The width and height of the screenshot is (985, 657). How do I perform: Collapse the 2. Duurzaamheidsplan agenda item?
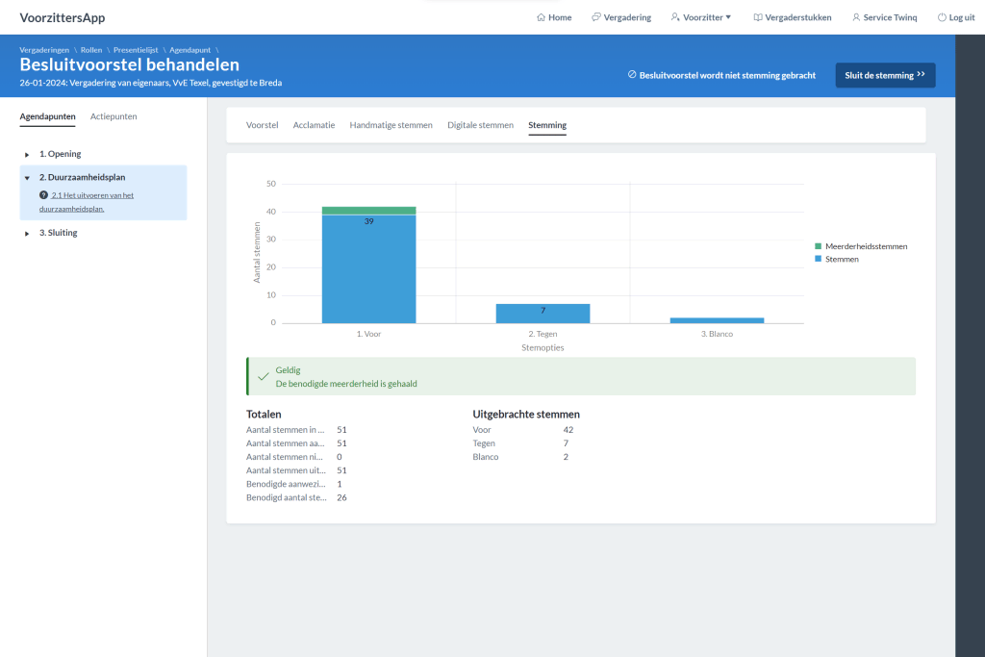pos(27,178)
